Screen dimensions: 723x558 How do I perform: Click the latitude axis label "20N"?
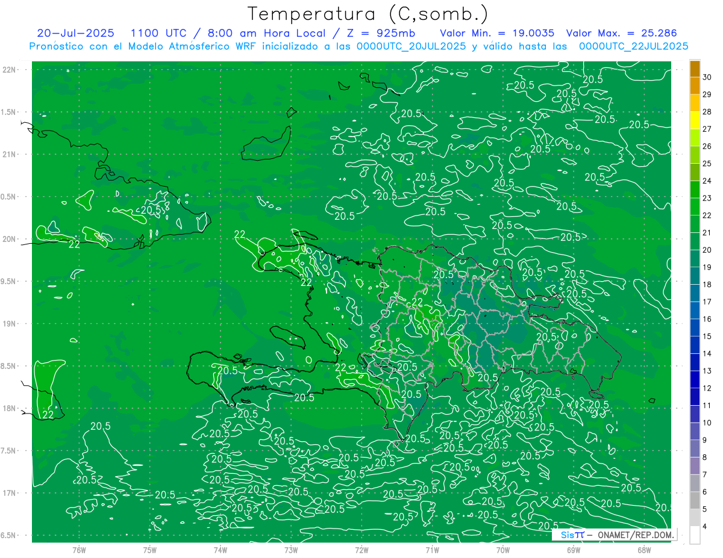click(9, 239)
